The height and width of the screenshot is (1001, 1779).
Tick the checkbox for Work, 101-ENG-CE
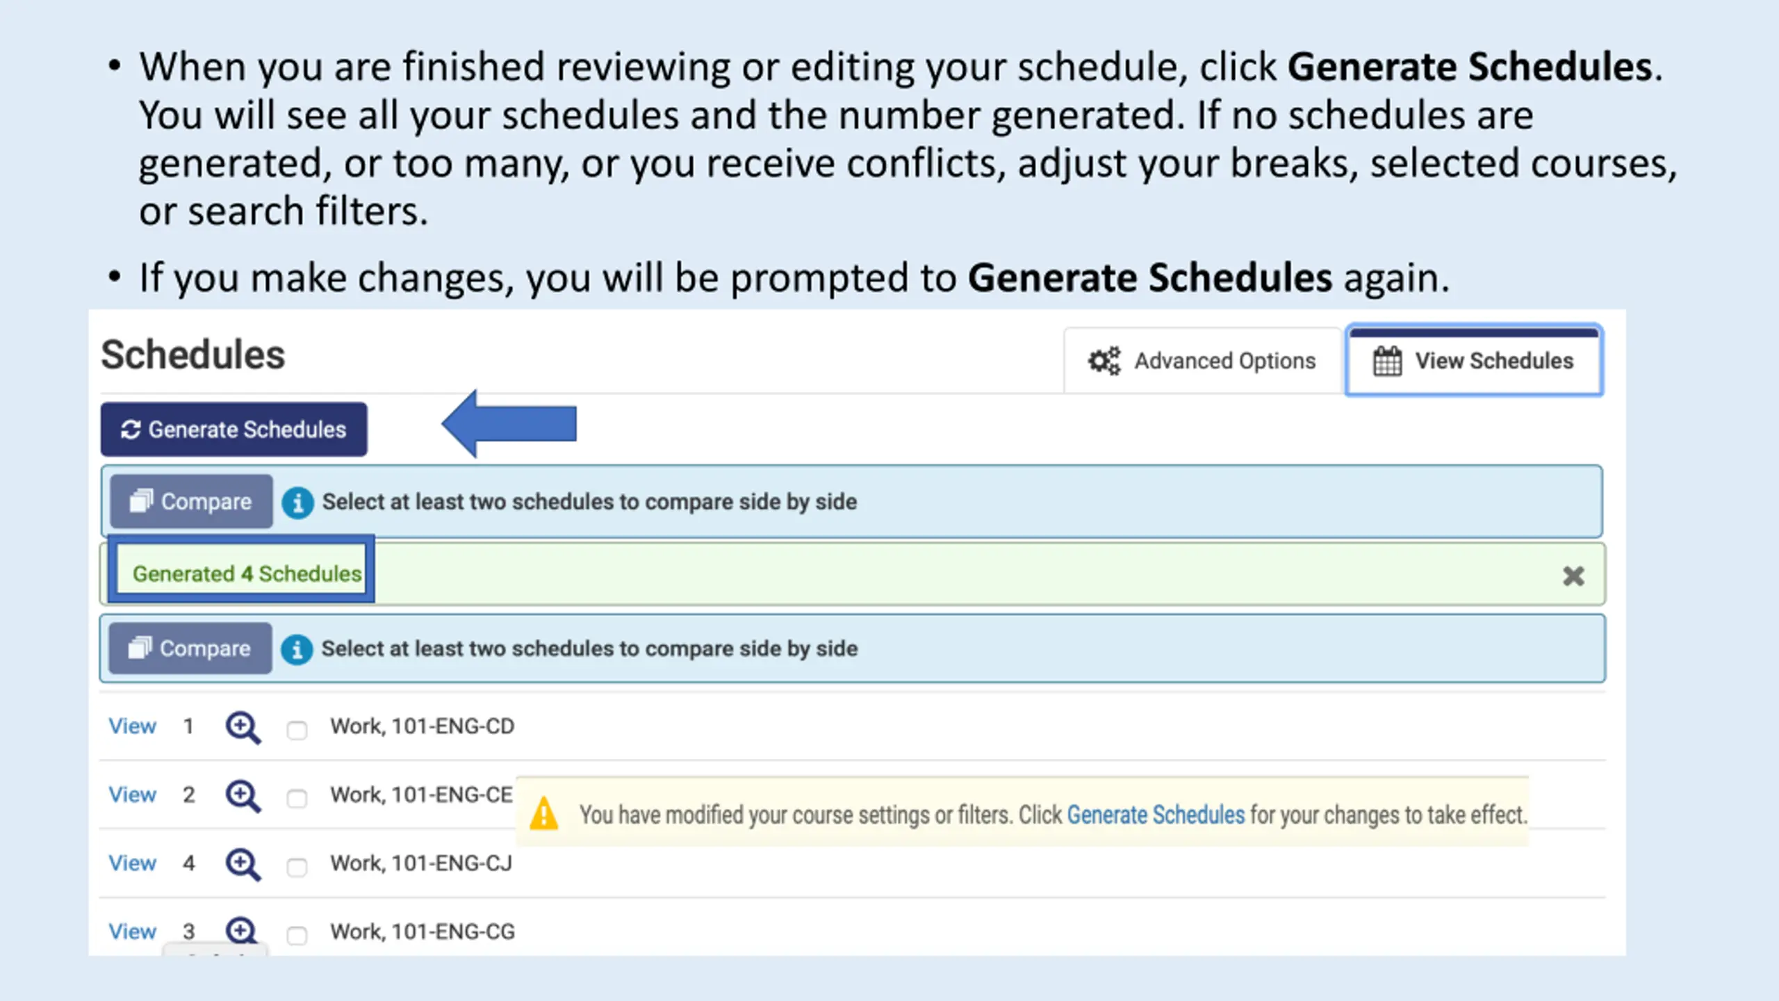[x=297, y=798]
